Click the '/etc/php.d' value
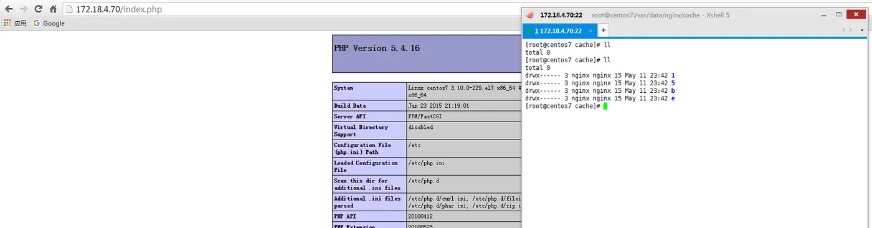The width and height of the screenshot is (872, 228). pyautogui.click(x=424, y=181)
